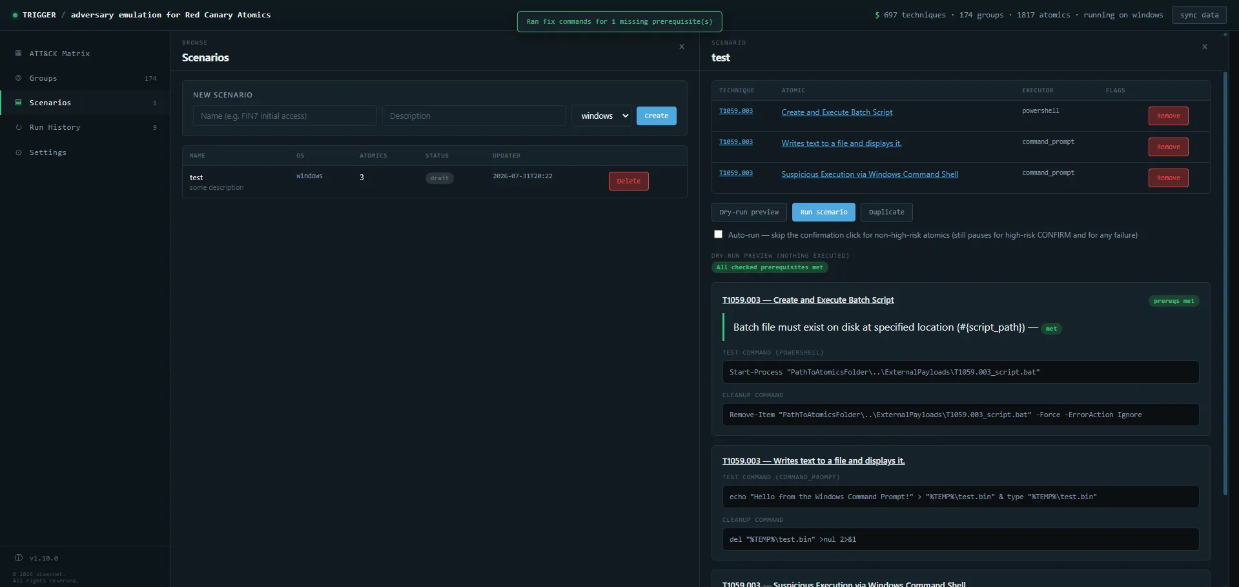The height and width of the screenshot is (587, 1239).
Task: Click the version info icon beside v1.10.0
Action: click(19, 558)
